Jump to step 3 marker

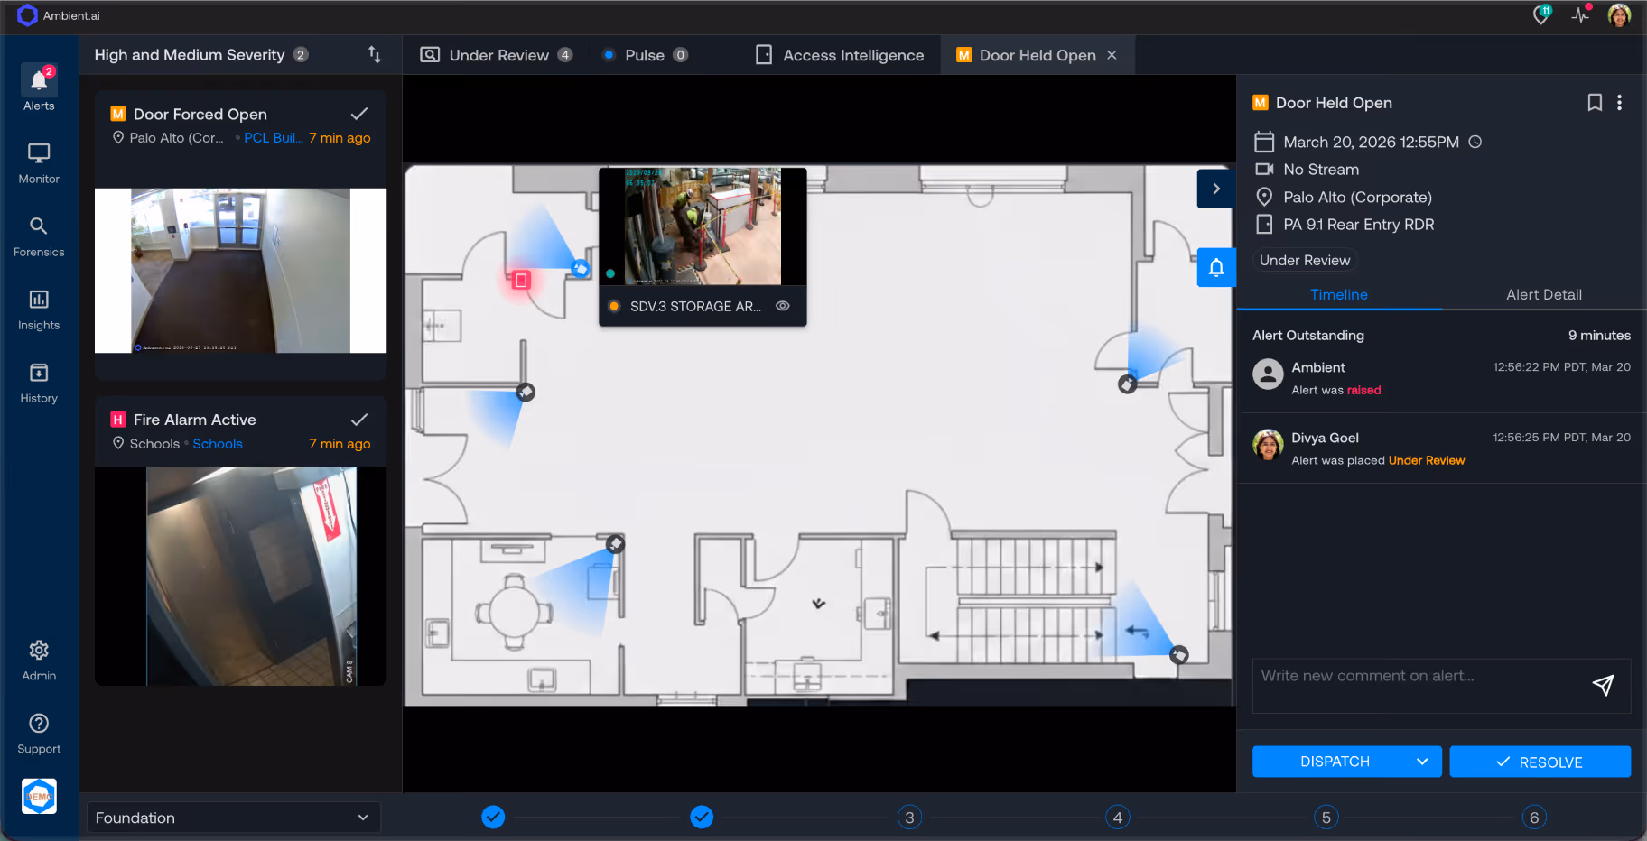(909, 818)
